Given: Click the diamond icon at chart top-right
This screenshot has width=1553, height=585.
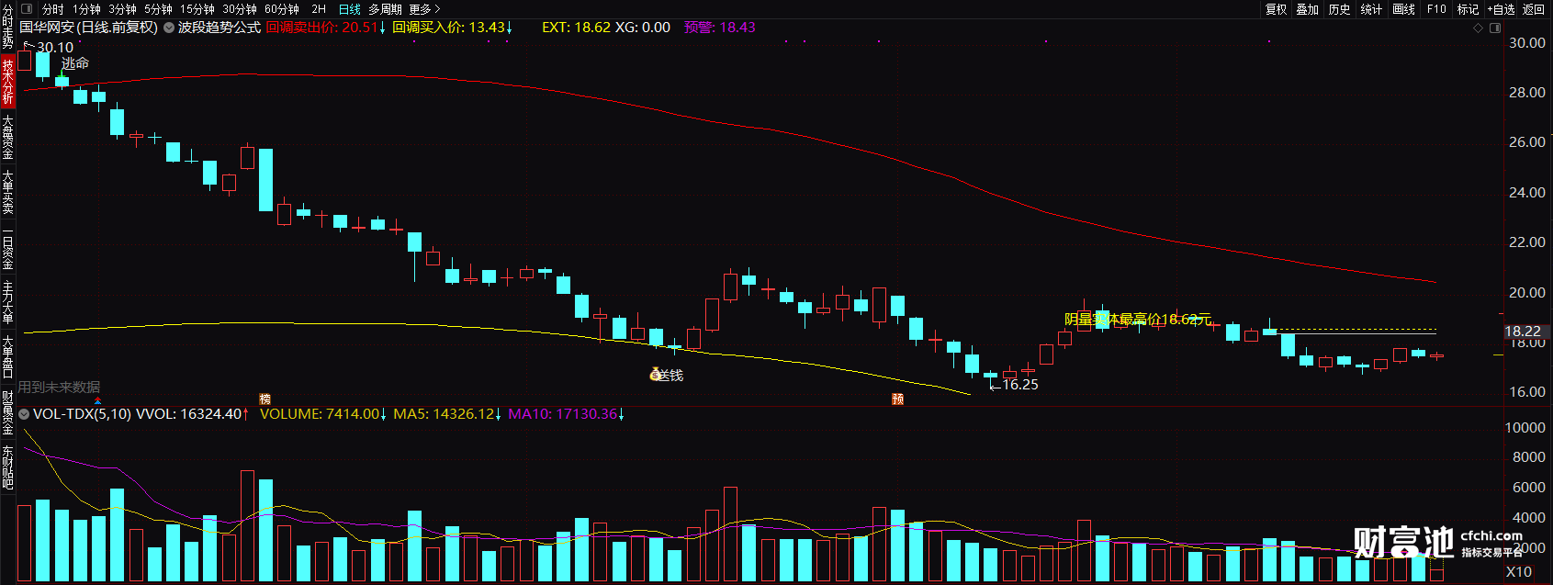Looking at the screenshot, I should [x=1478, y=28].
